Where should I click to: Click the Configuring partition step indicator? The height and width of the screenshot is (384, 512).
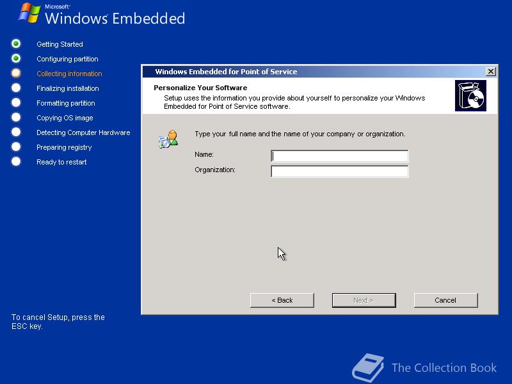15,58
